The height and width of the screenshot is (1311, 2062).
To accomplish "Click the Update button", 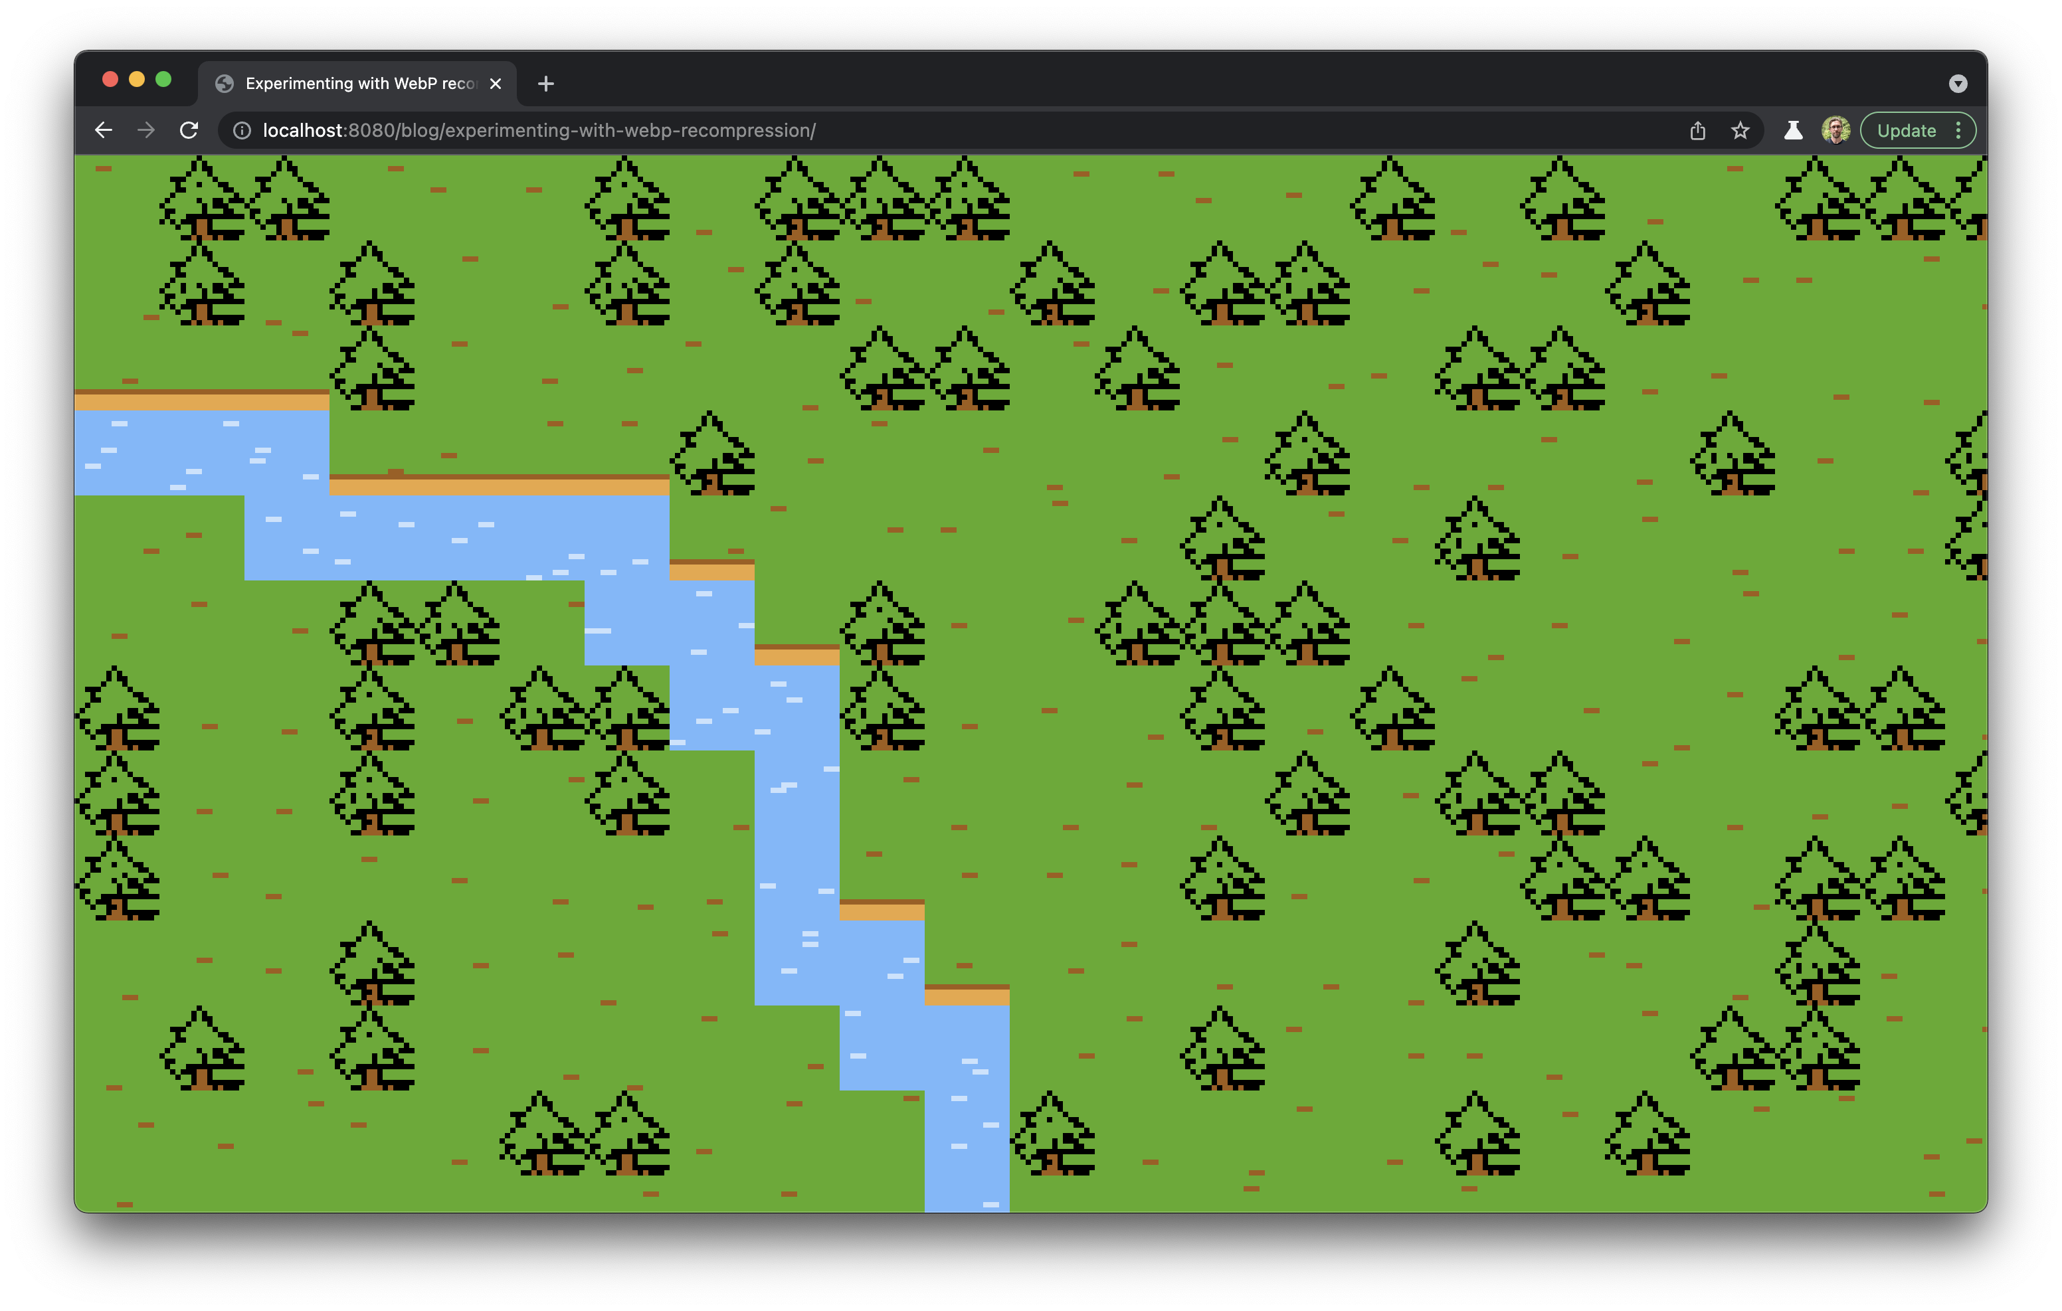I will tap(1906, 130).
